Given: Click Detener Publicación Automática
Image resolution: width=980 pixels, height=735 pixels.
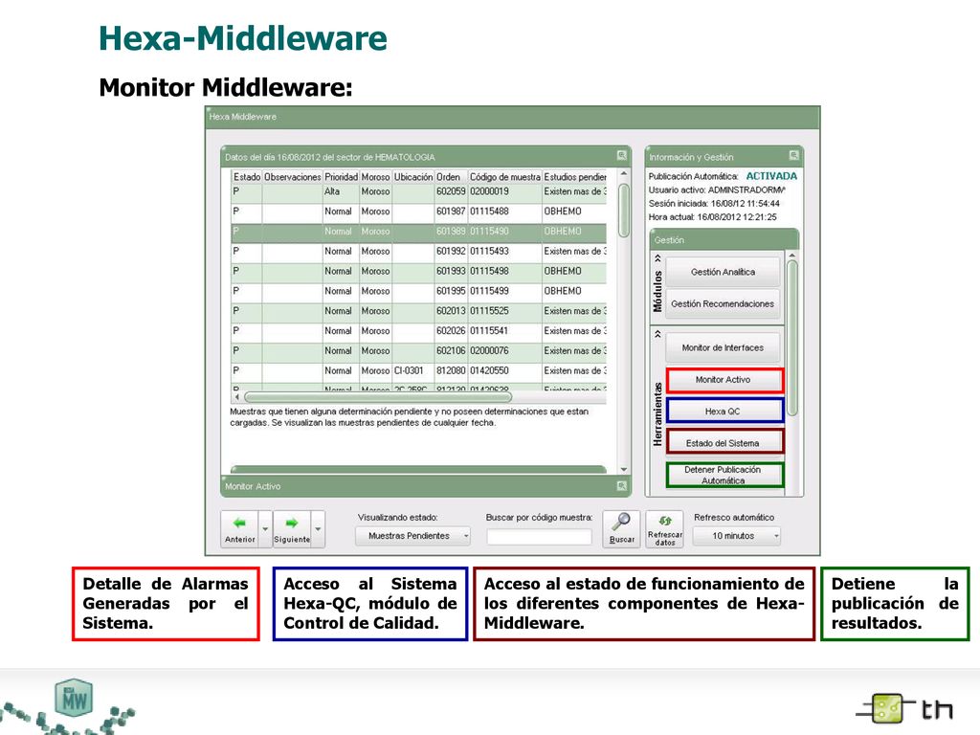Looking at the screenshot, I should coord(724,475).
